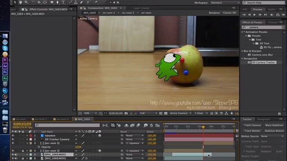Toggle visibility of layer 4 on-nom 3
287x161 pixels.
13,151
